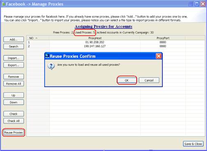Click Save & Close button
This screenshot has width=207, height=151.
point(193,144)
